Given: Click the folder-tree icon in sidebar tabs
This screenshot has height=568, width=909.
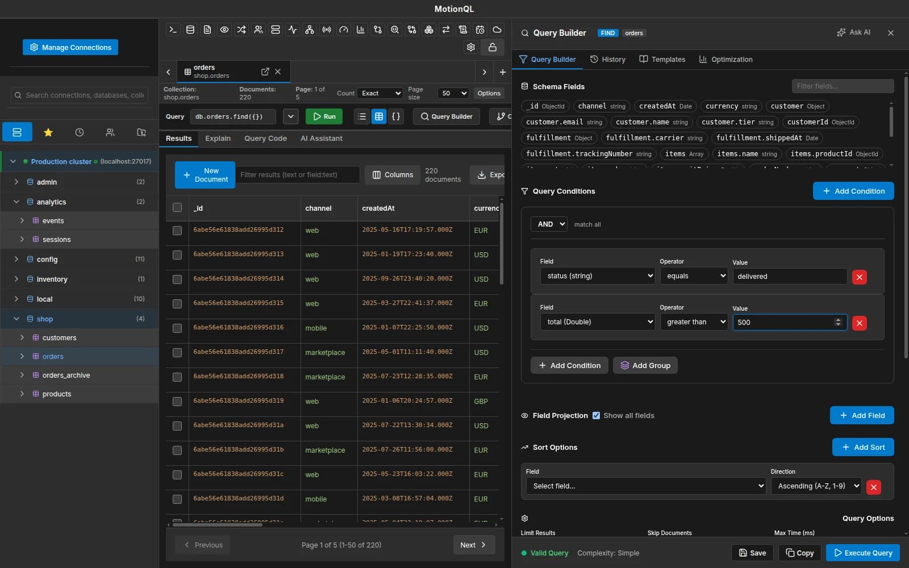Looking at the screenshot, I should point(141,132).
